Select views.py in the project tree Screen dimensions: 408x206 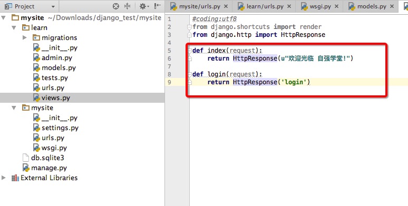point(56,98)
